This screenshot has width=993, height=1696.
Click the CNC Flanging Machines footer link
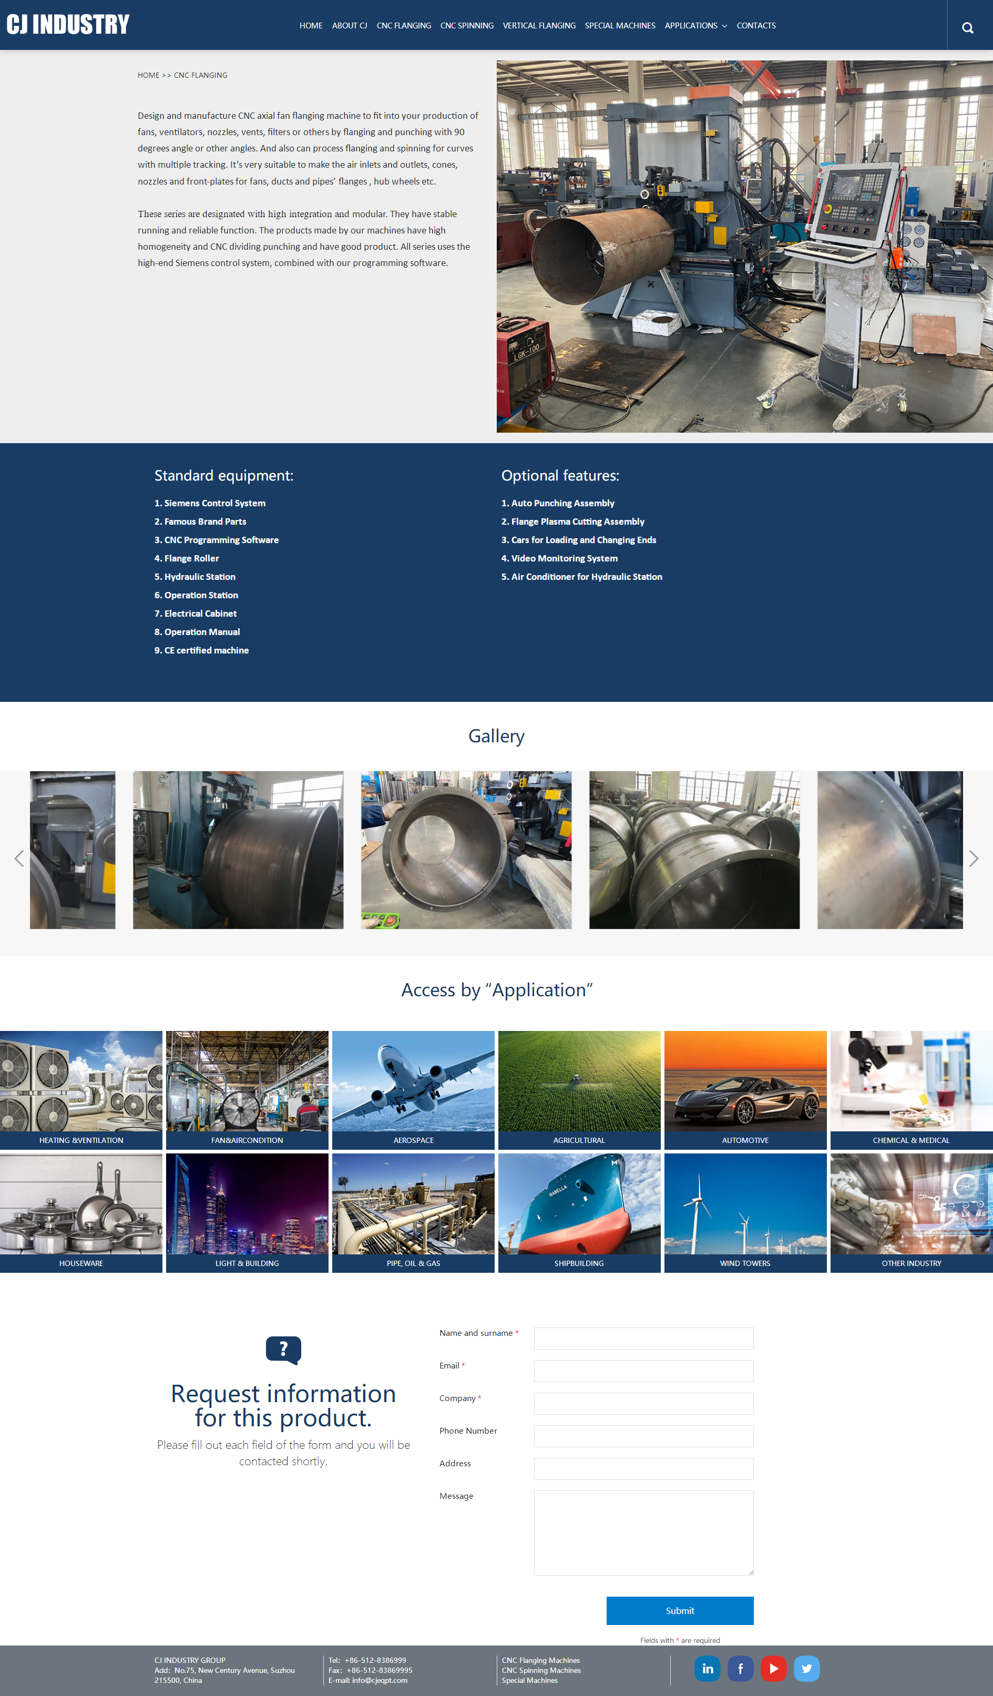540,1660
